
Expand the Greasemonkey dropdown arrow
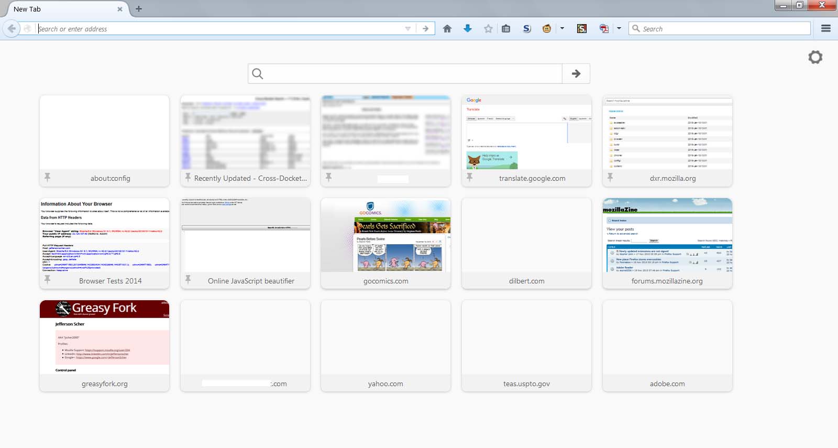click(x=562, y=29)
